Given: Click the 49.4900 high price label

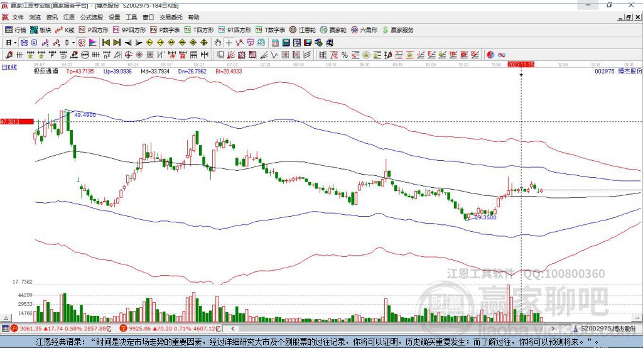Looking at the screenshot, I should pyautogui.click(x=85, y=115).
